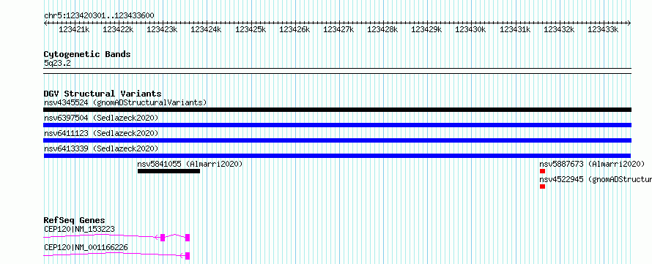The height and width of the screenshot is (264, 652).
Task: Click the red nsv4522945 variant marker
Action: click(x=542, y=186)
